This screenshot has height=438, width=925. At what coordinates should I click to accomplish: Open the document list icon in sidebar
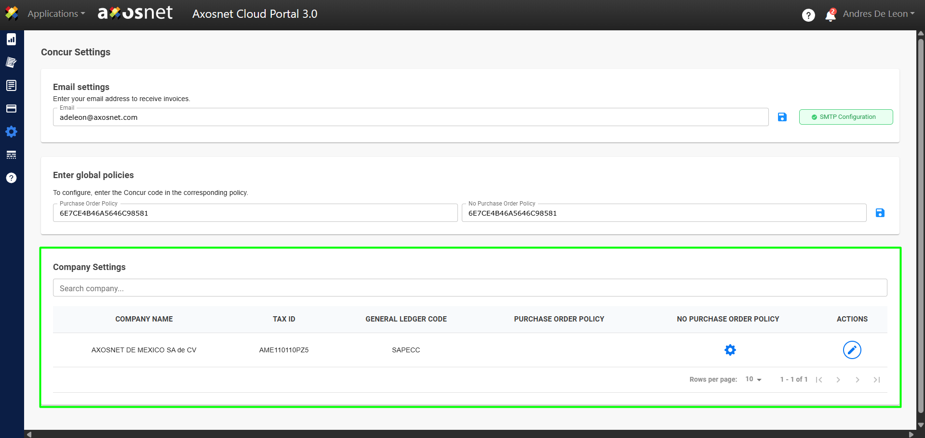(x=12, y=86)
